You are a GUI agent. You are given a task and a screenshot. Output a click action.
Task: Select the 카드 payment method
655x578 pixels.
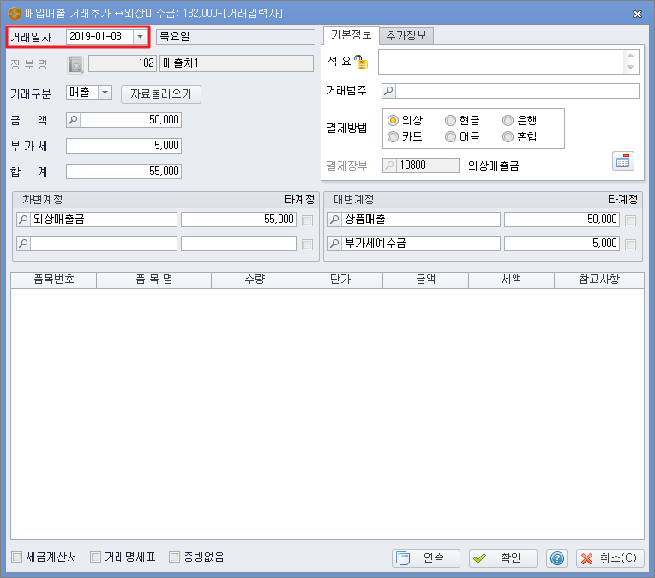pyautogui.click(x=393, y=136)
